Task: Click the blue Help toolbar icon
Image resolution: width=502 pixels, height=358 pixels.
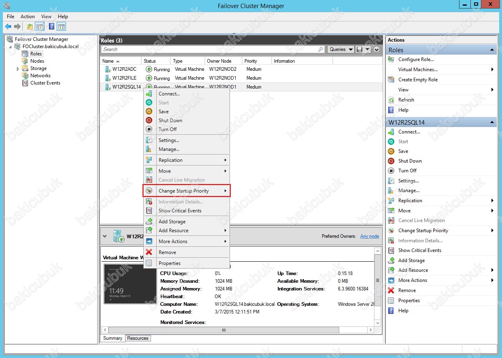Action: [51, 27]
